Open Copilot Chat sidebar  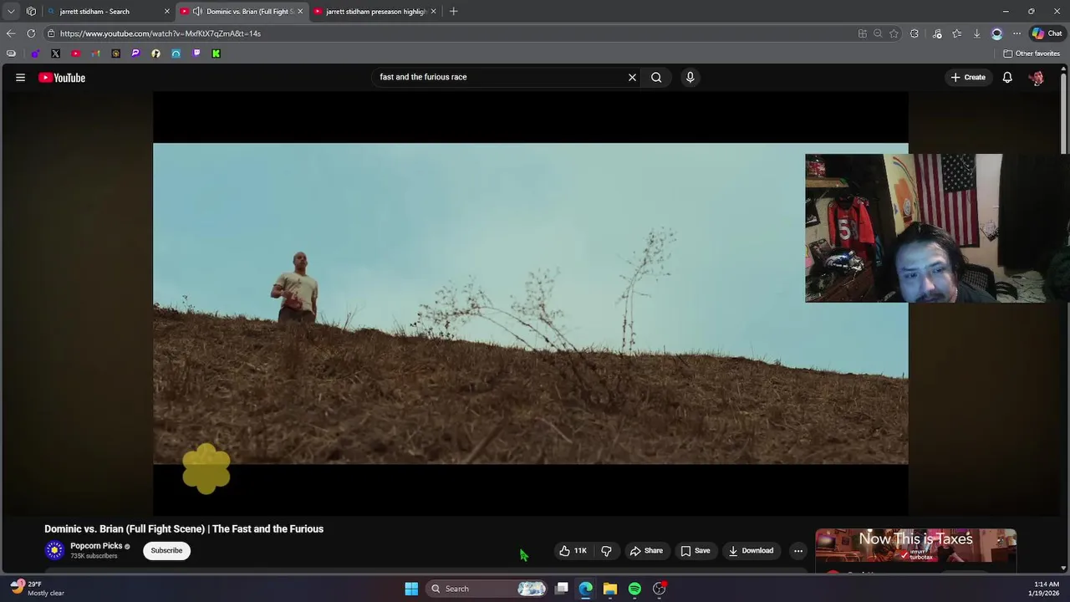point(1047,33)
